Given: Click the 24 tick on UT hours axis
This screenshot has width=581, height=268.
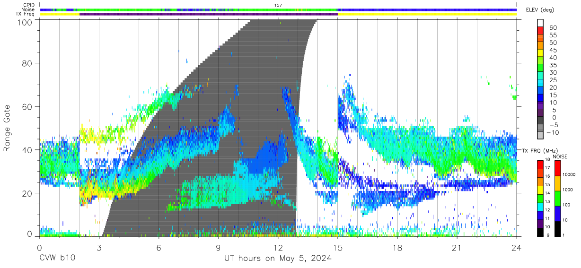Looking at the screenshot, I should 517,247.
